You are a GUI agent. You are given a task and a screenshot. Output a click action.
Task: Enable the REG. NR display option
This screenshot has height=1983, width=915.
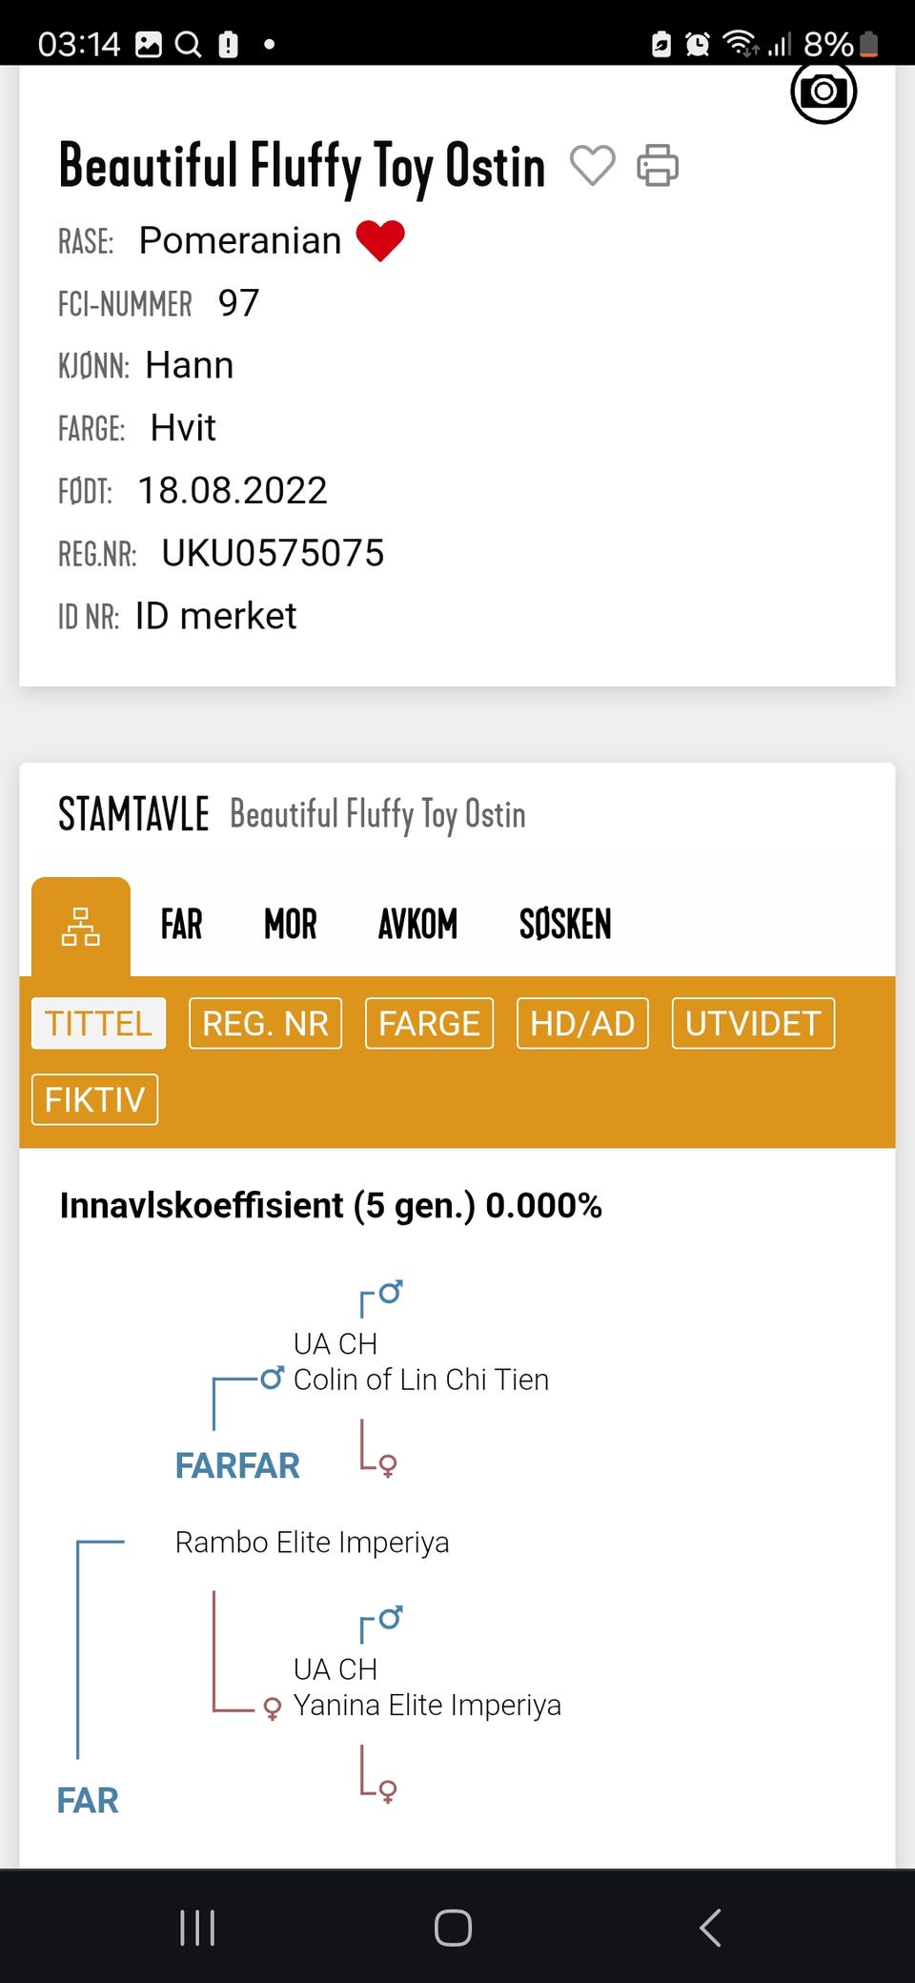coord(265,1024)
